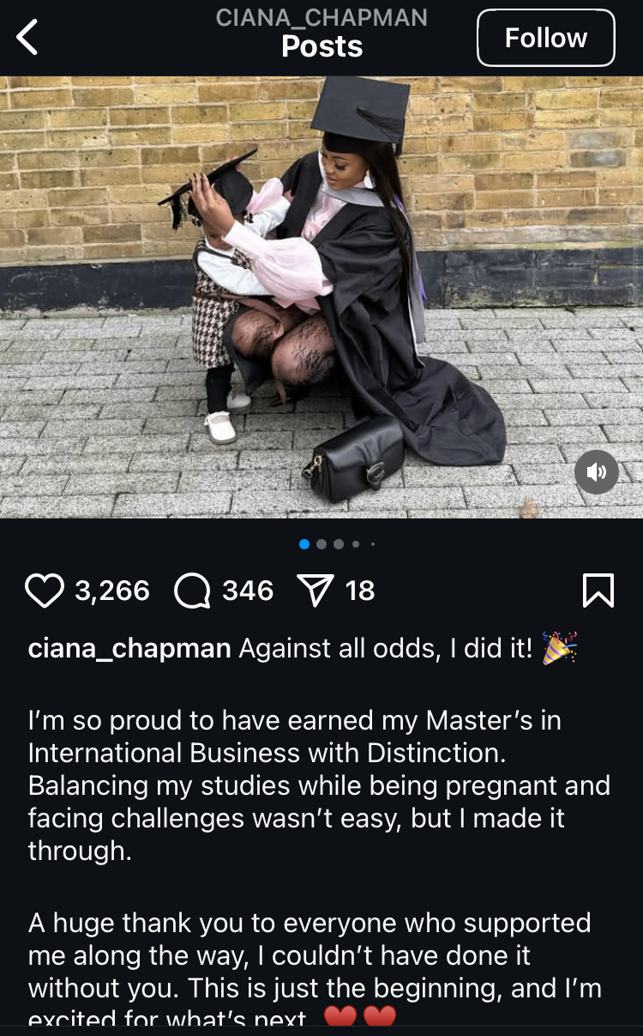Save the post with the bookmark icon
The height and width of the screenshot is (1036, 643).
coord(598,591)
